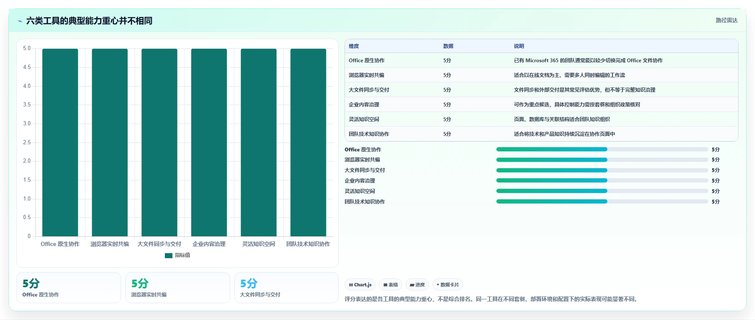Click the 浏览器实时共编 chart bar
Image resolution: width=755 pixels, height=320 pixels.
coord(110,143)
